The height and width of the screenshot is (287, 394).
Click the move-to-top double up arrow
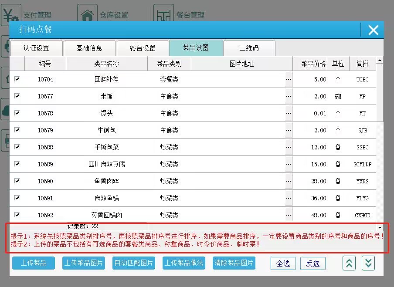click(x=349, y=263)
